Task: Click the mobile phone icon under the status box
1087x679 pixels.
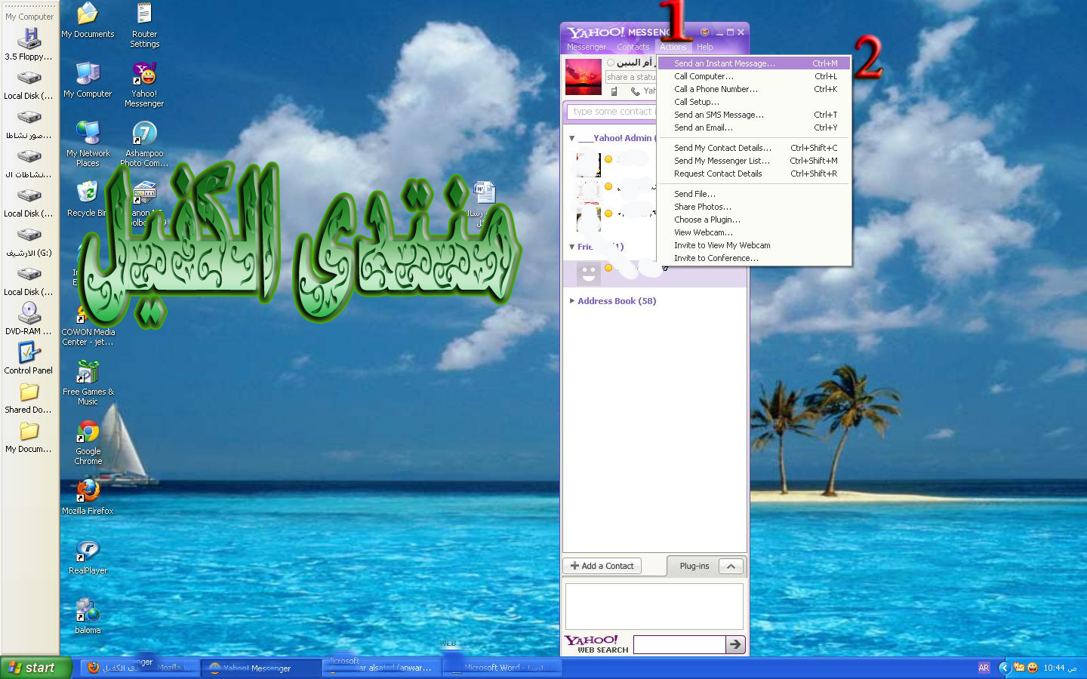Action: click(x=614, y=91)
